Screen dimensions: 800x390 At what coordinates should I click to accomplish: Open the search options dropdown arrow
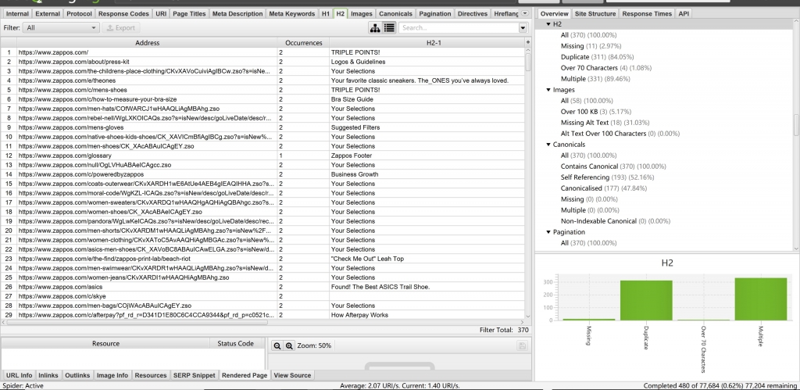523,28
